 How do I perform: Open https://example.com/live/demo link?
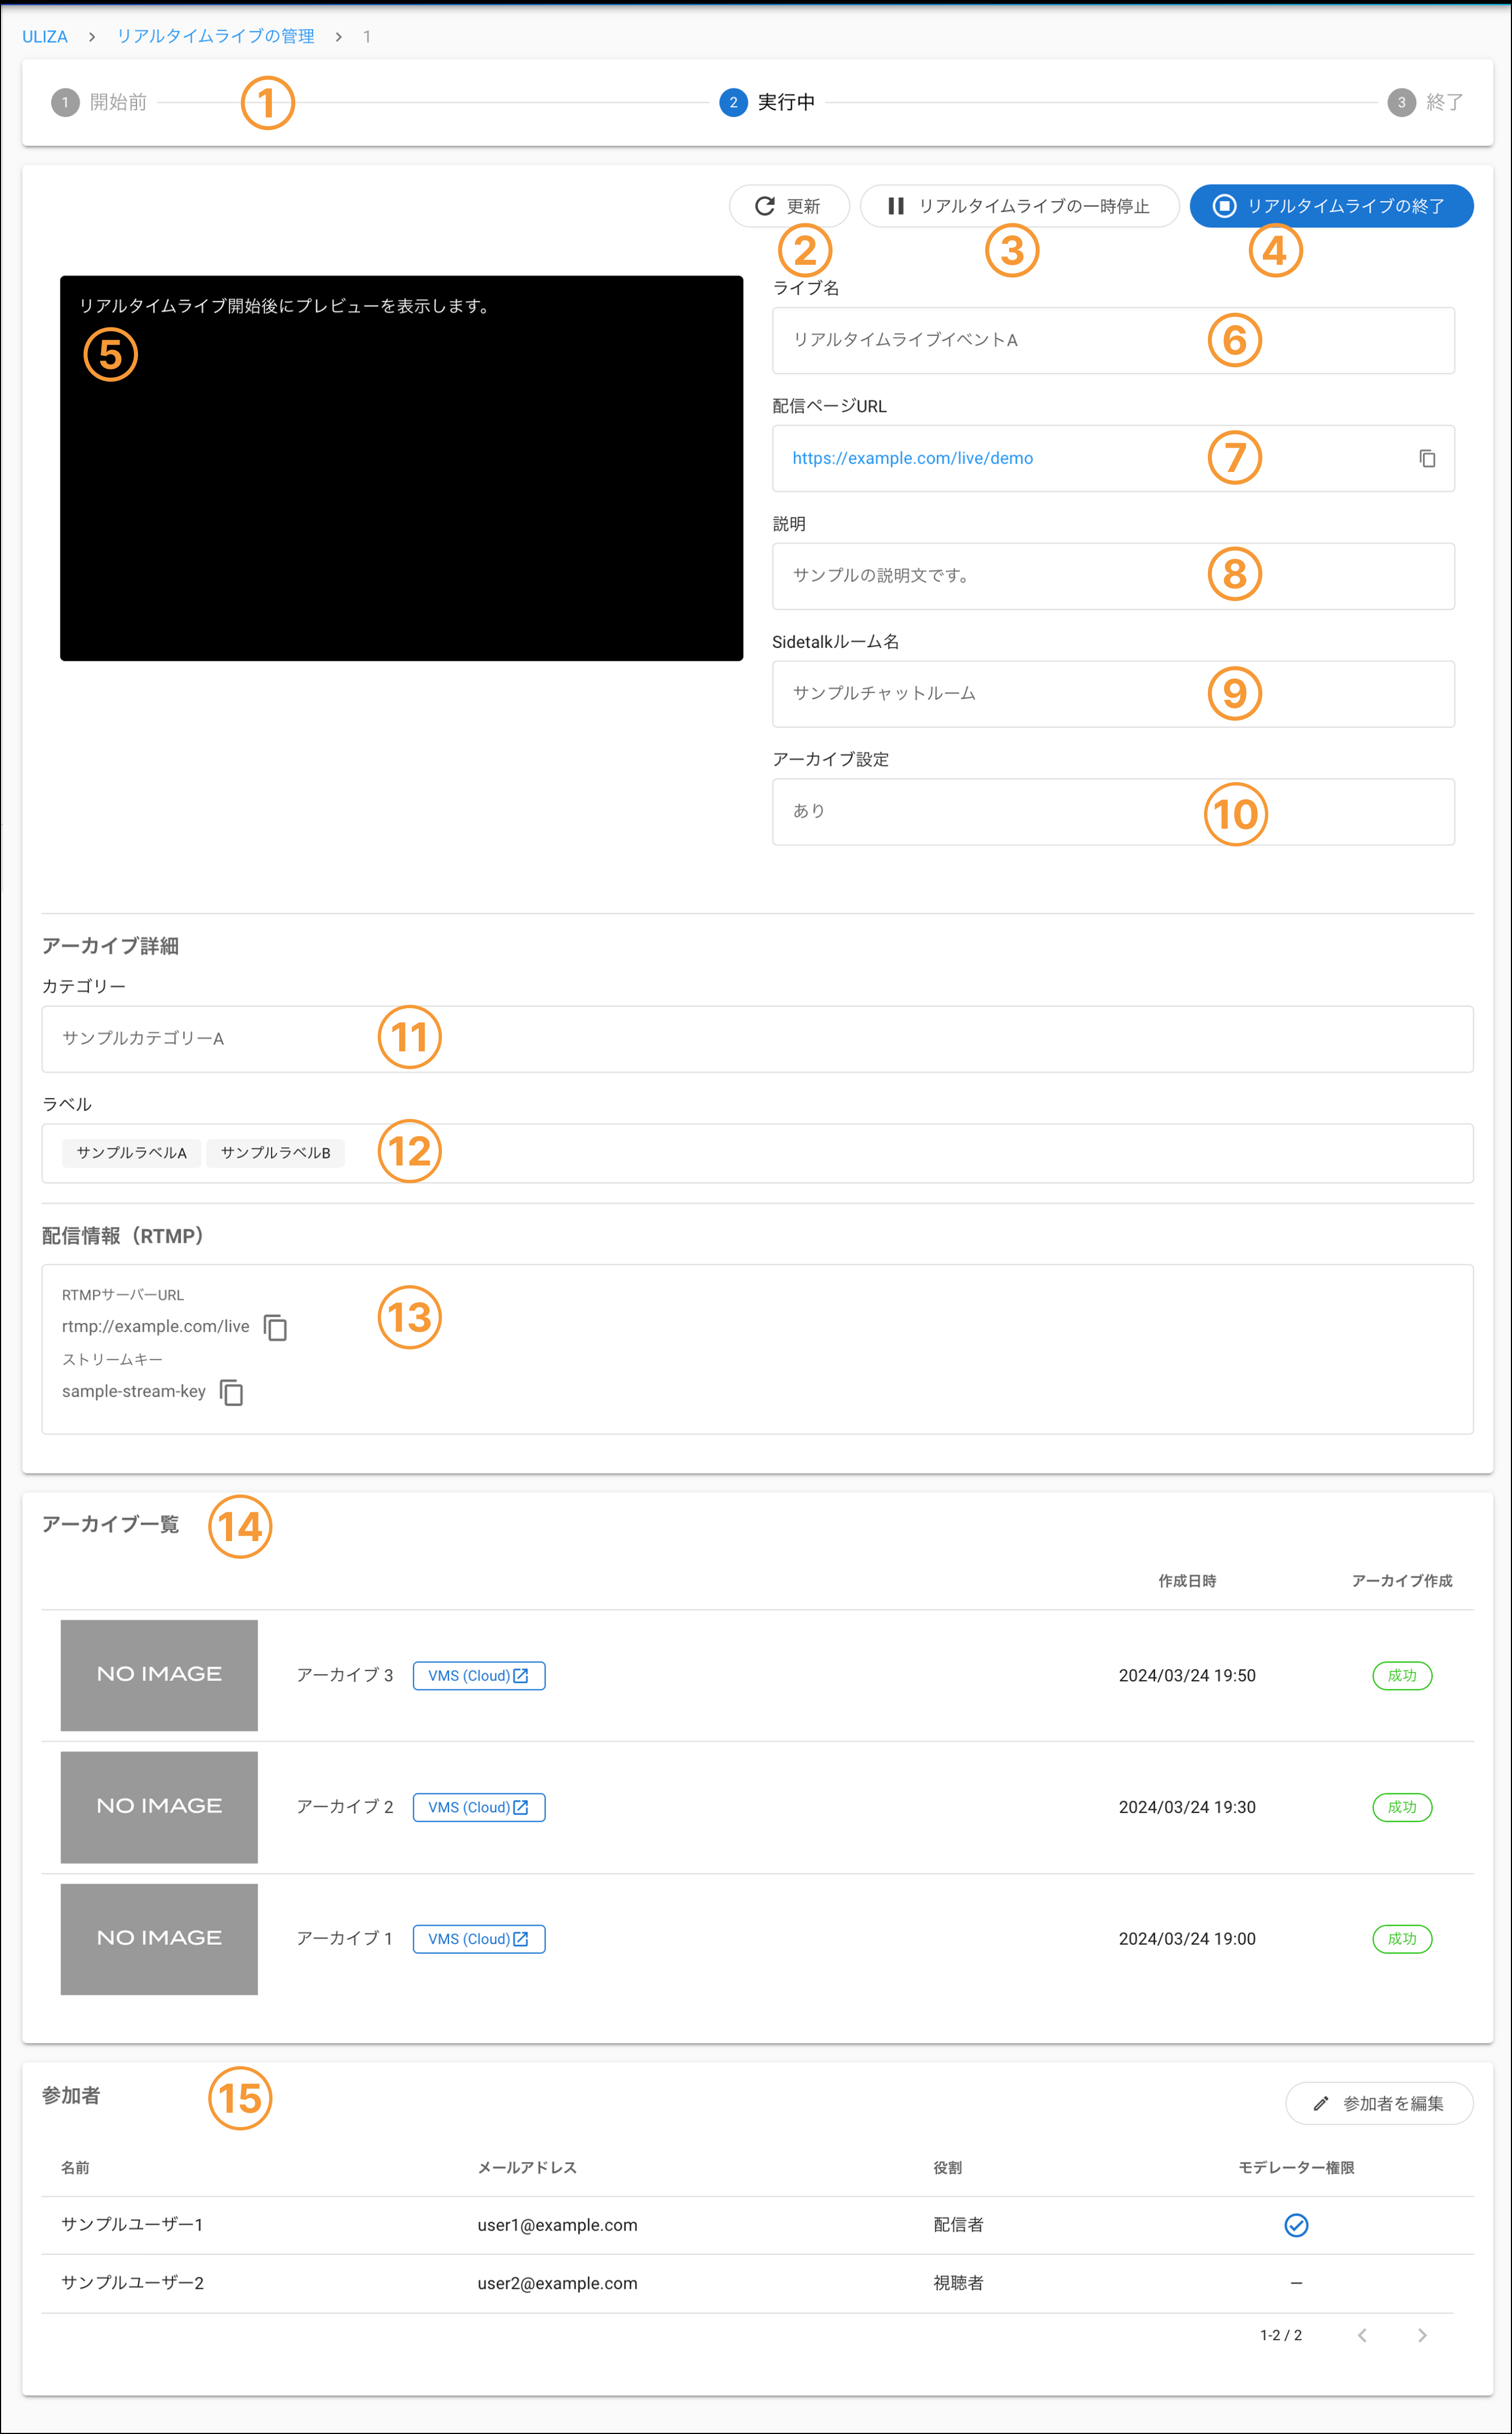(x=912, y=458)
